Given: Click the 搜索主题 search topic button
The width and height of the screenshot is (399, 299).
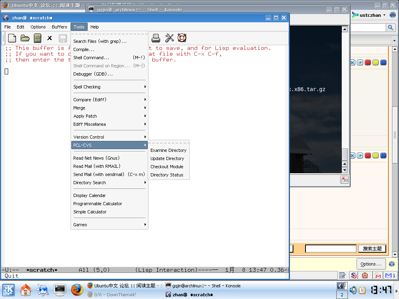Looking at the screenshot, I should coord(372,249).
